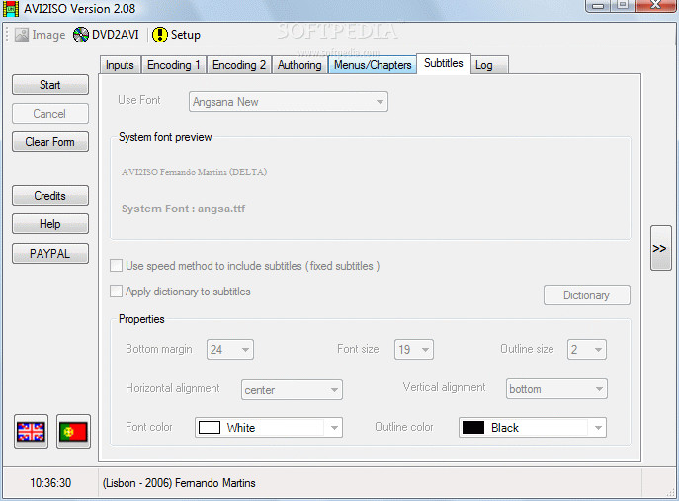Click the 10:36:30 clock in status bar
Screen dimensions: 679x501
(x=50, y=483)
